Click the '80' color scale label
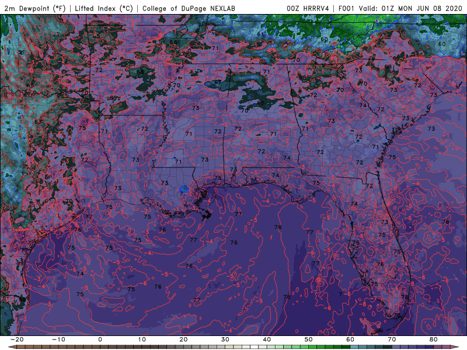 [x=434, y=339]
